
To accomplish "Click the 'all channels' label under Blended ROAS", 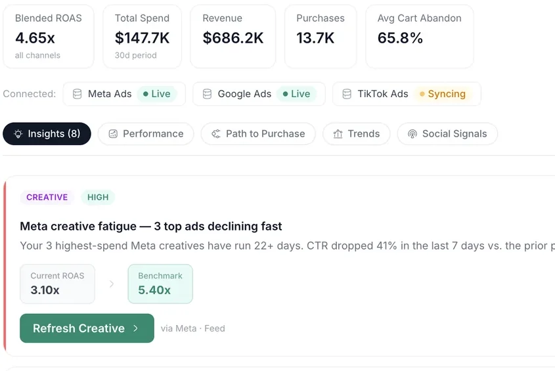I will [x=37, y=55].
